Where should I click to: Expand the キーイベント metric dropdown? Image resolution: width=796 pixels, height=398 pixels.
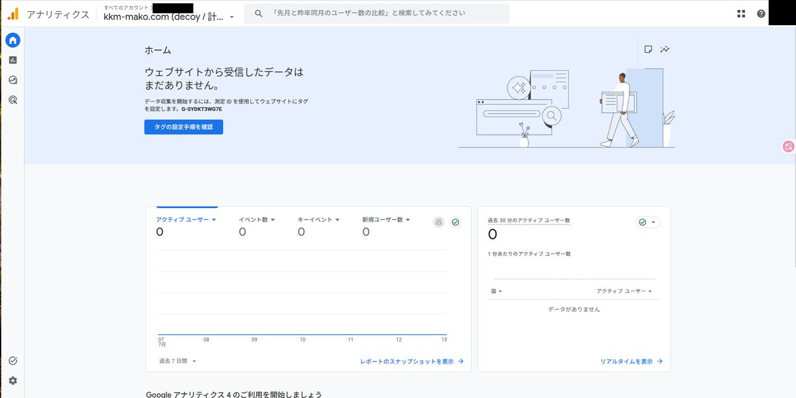(x=318, y=220)
